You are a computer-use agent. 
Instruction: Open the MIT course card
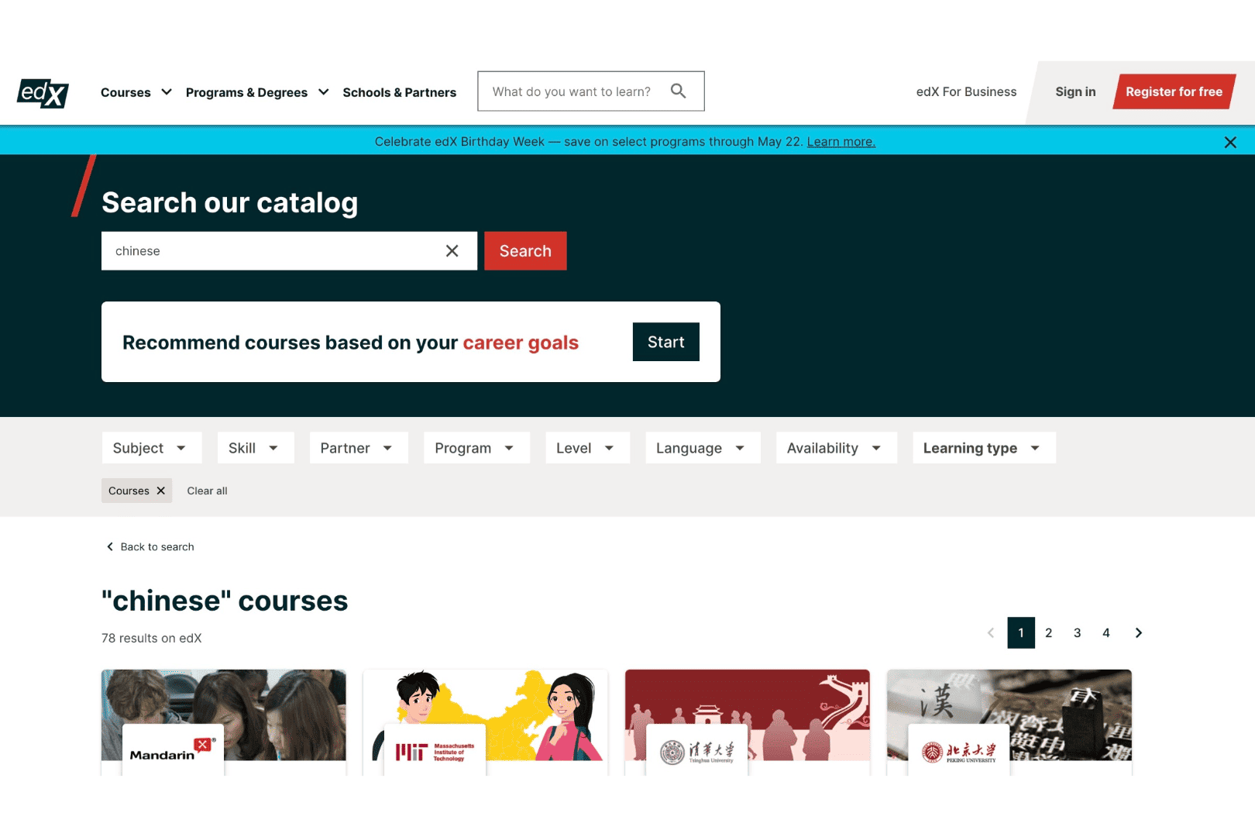click(x=486, y=722)
